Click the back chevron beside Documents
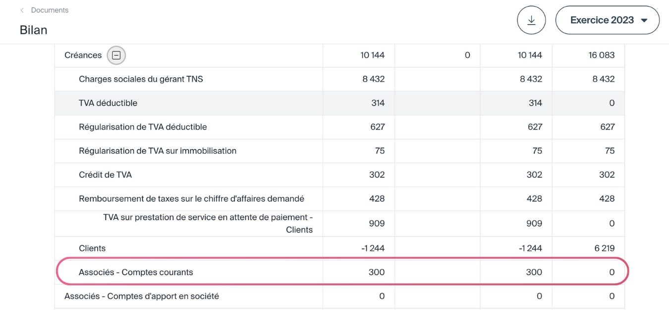 click(22, 10)
